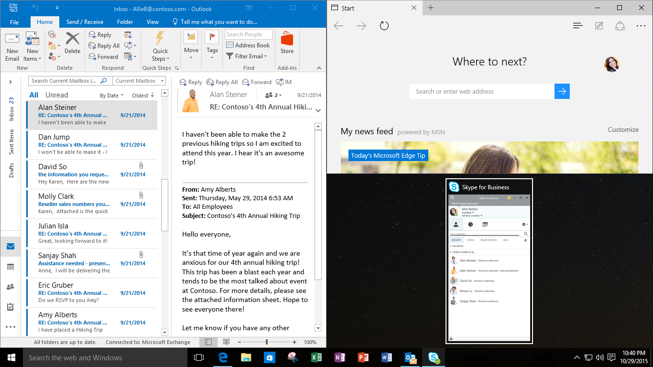This screenshot has width=653, height=367.
Task: Click the Undo arrow in quick access toolbar
Action: tap(36, 8)
